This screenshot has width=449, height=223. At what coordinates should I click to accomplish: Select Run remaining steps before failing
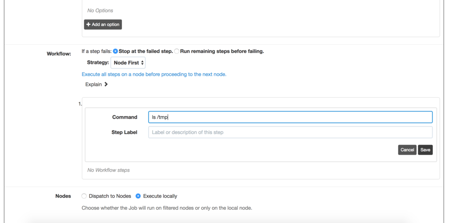[177, 51]
